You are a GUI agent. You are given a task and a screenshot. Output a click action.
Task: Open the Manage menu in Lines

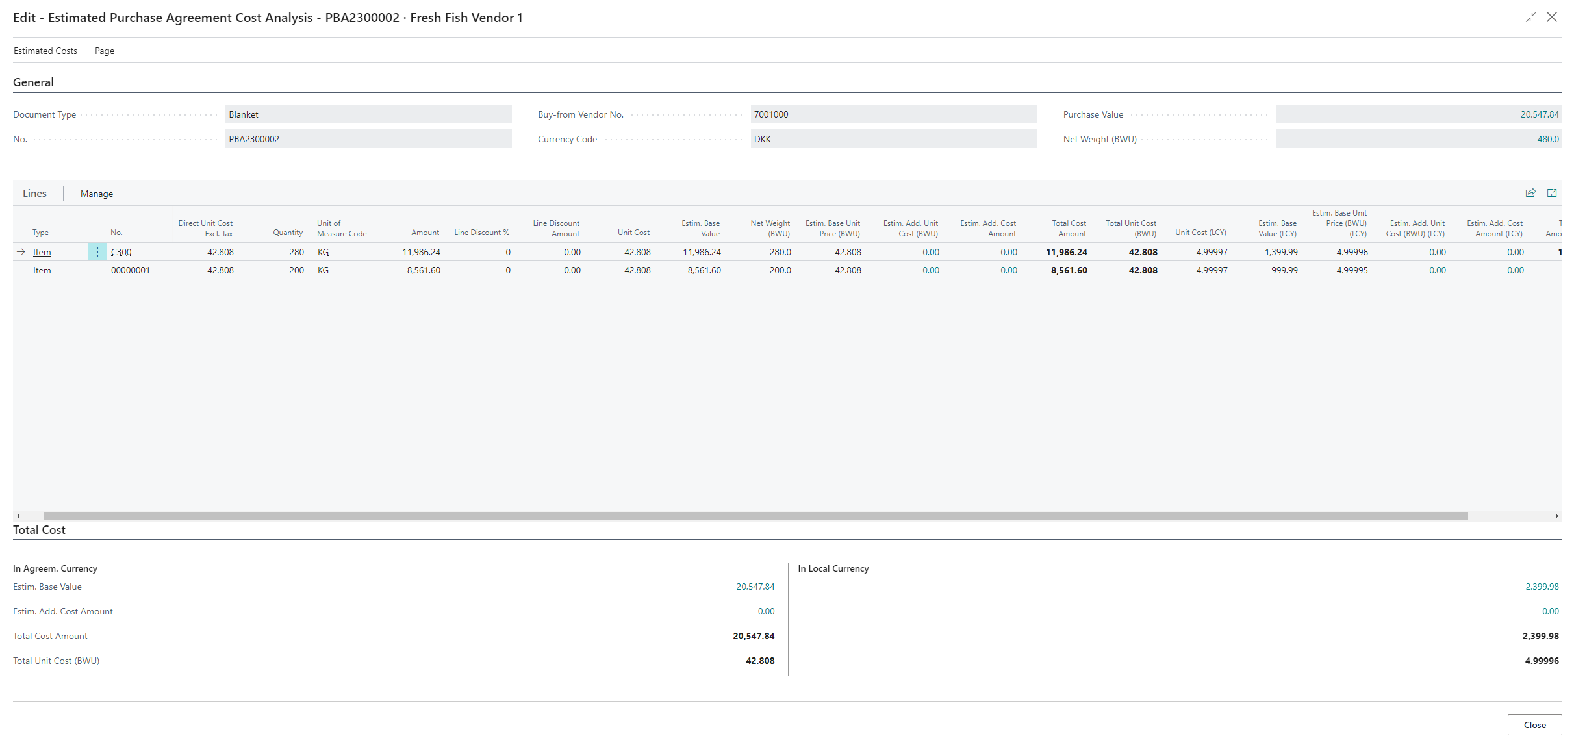click(x=97, y=194)
